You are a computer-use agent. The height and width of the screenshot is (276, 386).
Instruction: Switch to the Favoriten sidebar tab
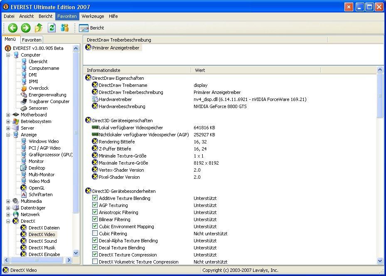point(32,39)
